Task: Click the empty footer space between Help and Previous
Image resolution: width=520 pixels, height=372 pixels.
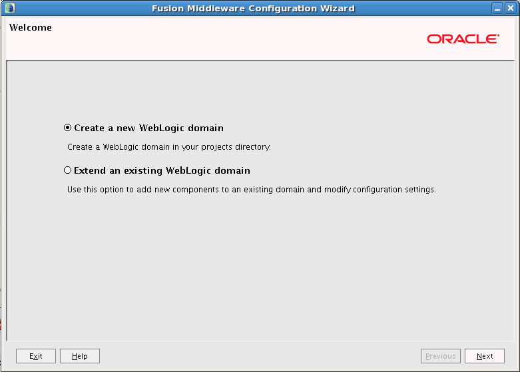Action: coord(260,356)
